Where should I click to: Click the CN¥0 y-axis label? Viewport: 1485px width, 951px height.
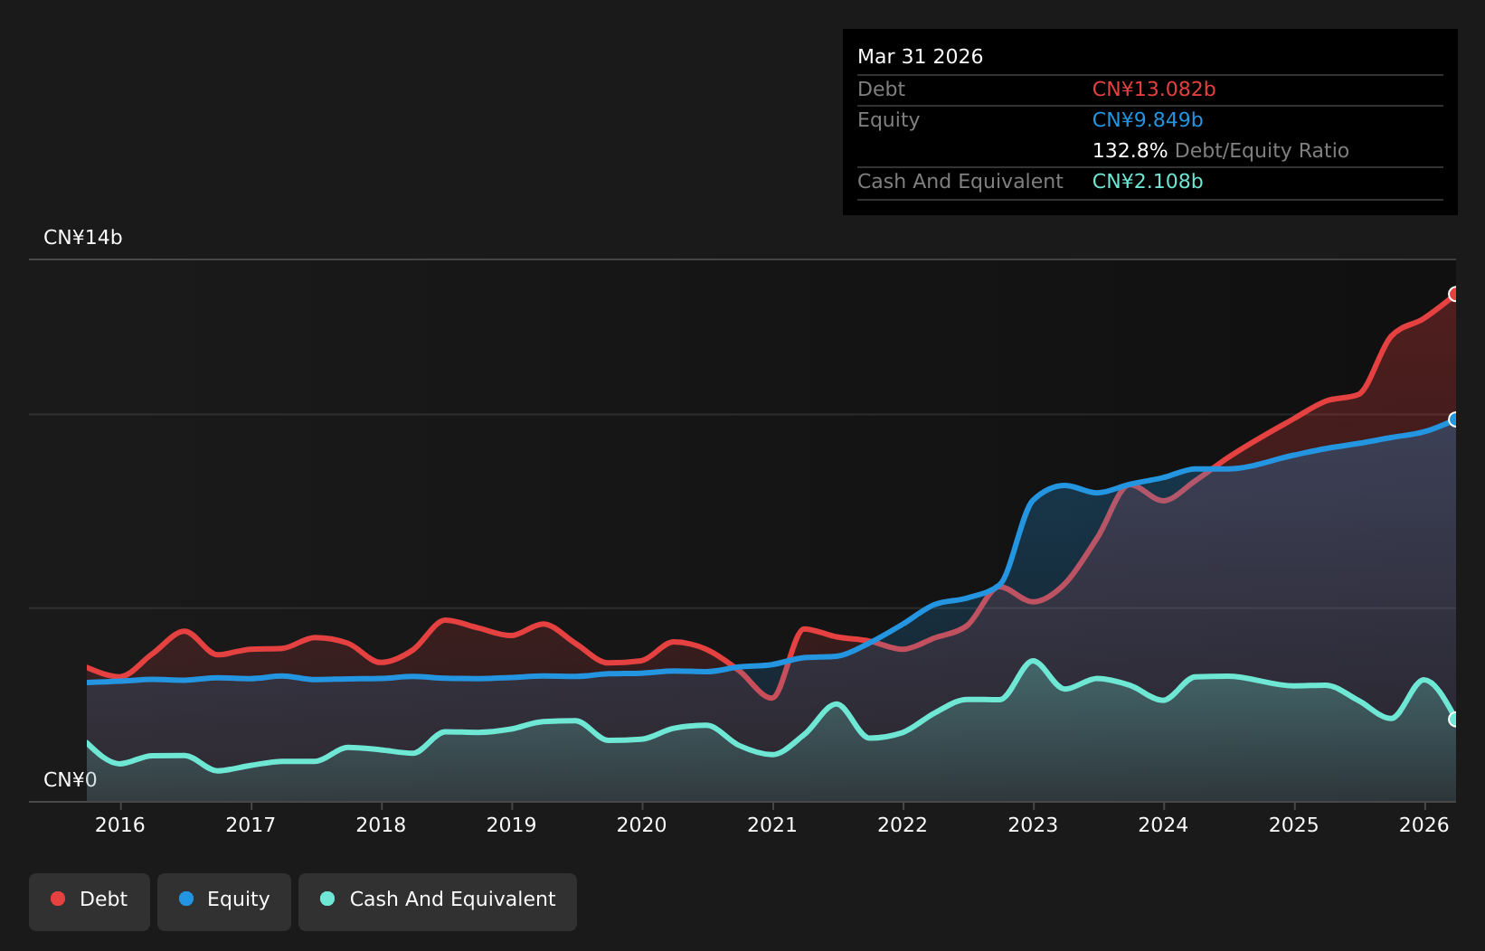pos(71,780)
